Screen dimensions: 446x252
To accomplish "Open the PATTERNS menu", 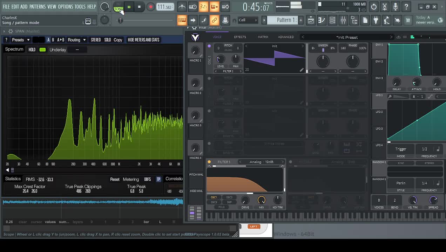I will [38, 7].
